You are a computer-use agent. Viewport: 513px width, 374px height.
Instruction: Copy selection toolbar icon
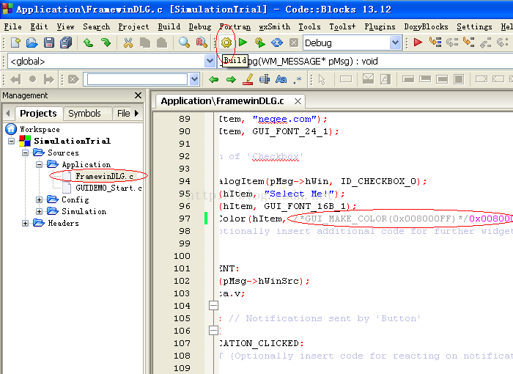click(x=145, y=43)
